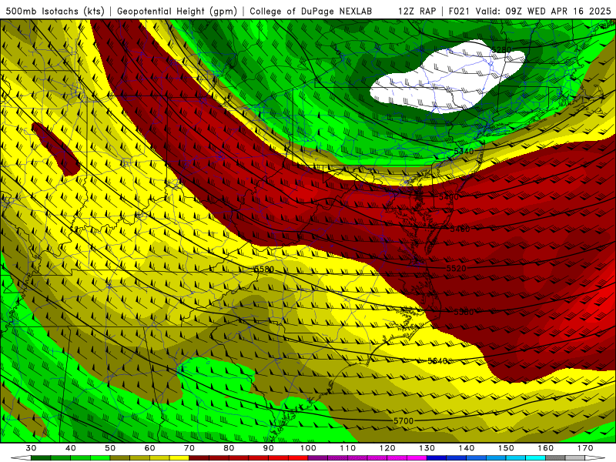Click the color bar value 70

189,448
